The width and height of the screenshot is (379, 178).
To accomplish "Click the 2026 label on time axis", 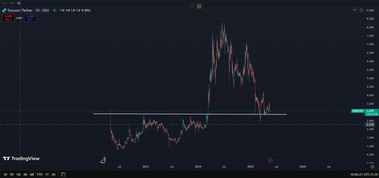I will pos(303,167).
